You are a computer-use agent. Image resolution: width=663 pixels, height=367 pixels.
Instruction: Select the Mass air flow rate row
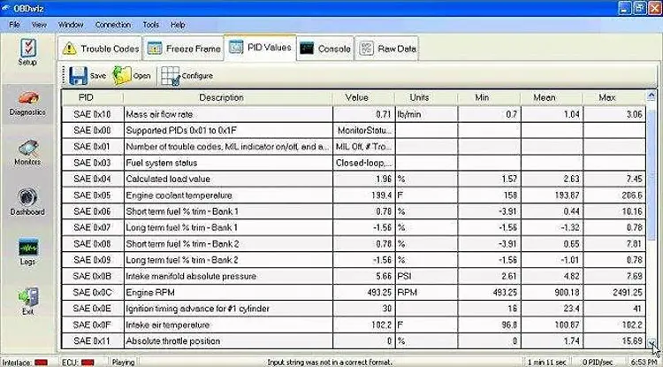pos(354,114)
